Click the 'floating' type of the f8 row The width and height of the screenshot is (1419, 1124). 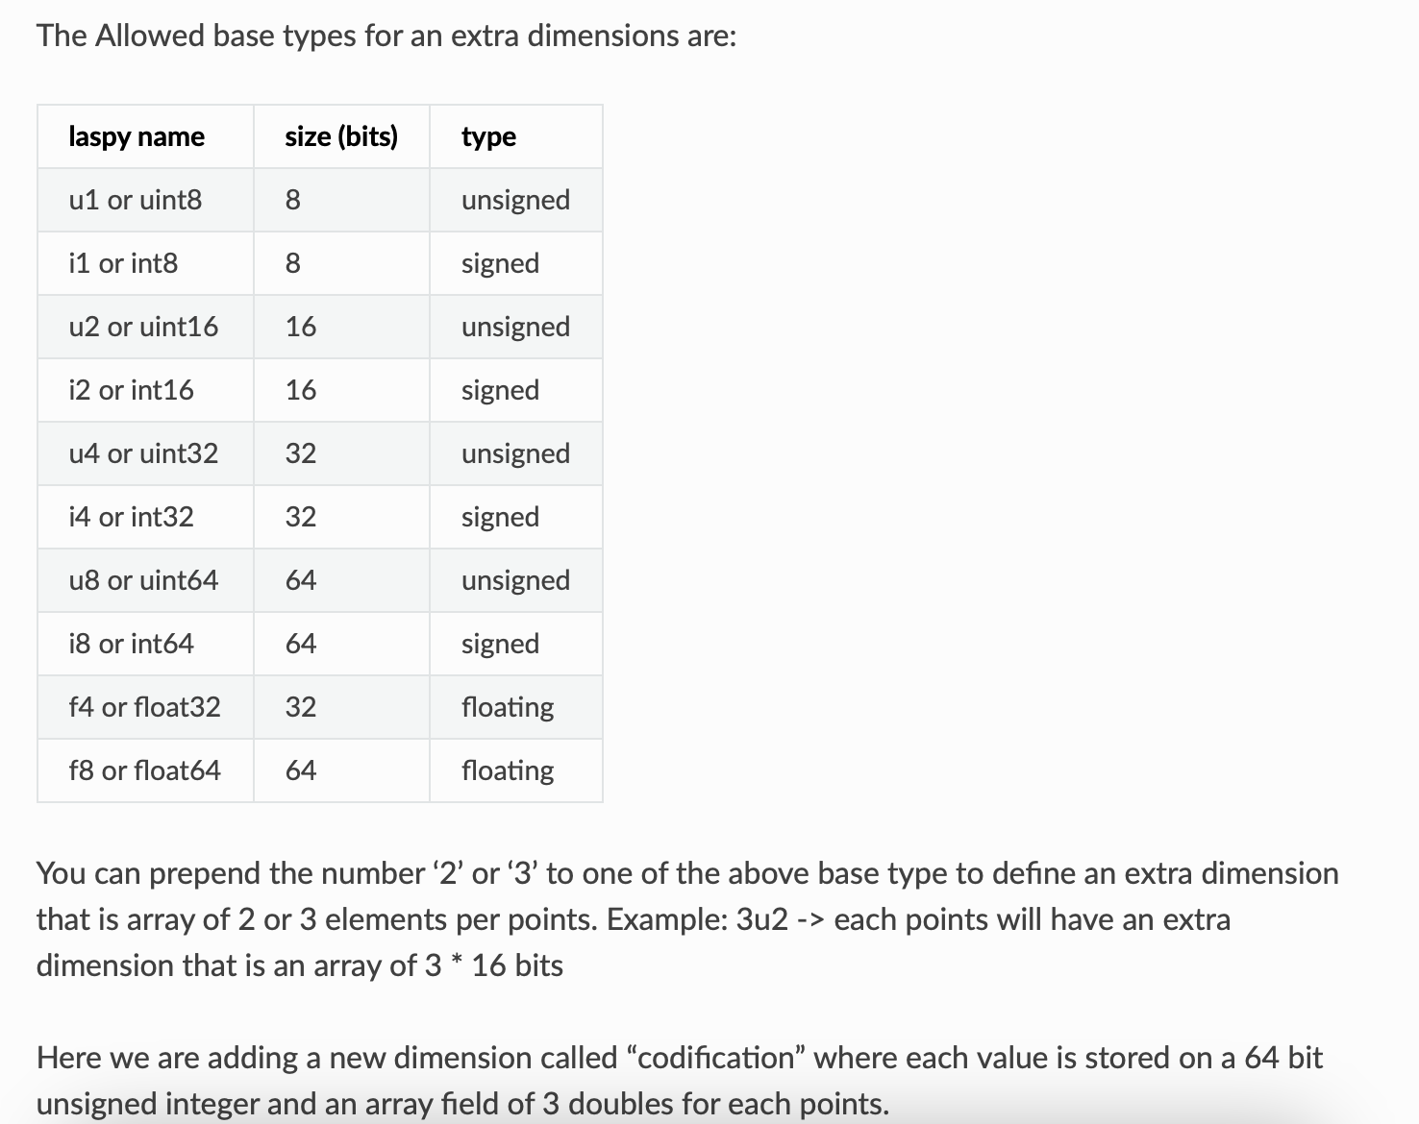point(508,770)
